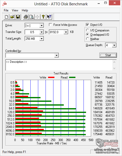This screenshot has width=122, height=156.
Task: Click the Print Preview toolbar icon
Action: point(32,17)
